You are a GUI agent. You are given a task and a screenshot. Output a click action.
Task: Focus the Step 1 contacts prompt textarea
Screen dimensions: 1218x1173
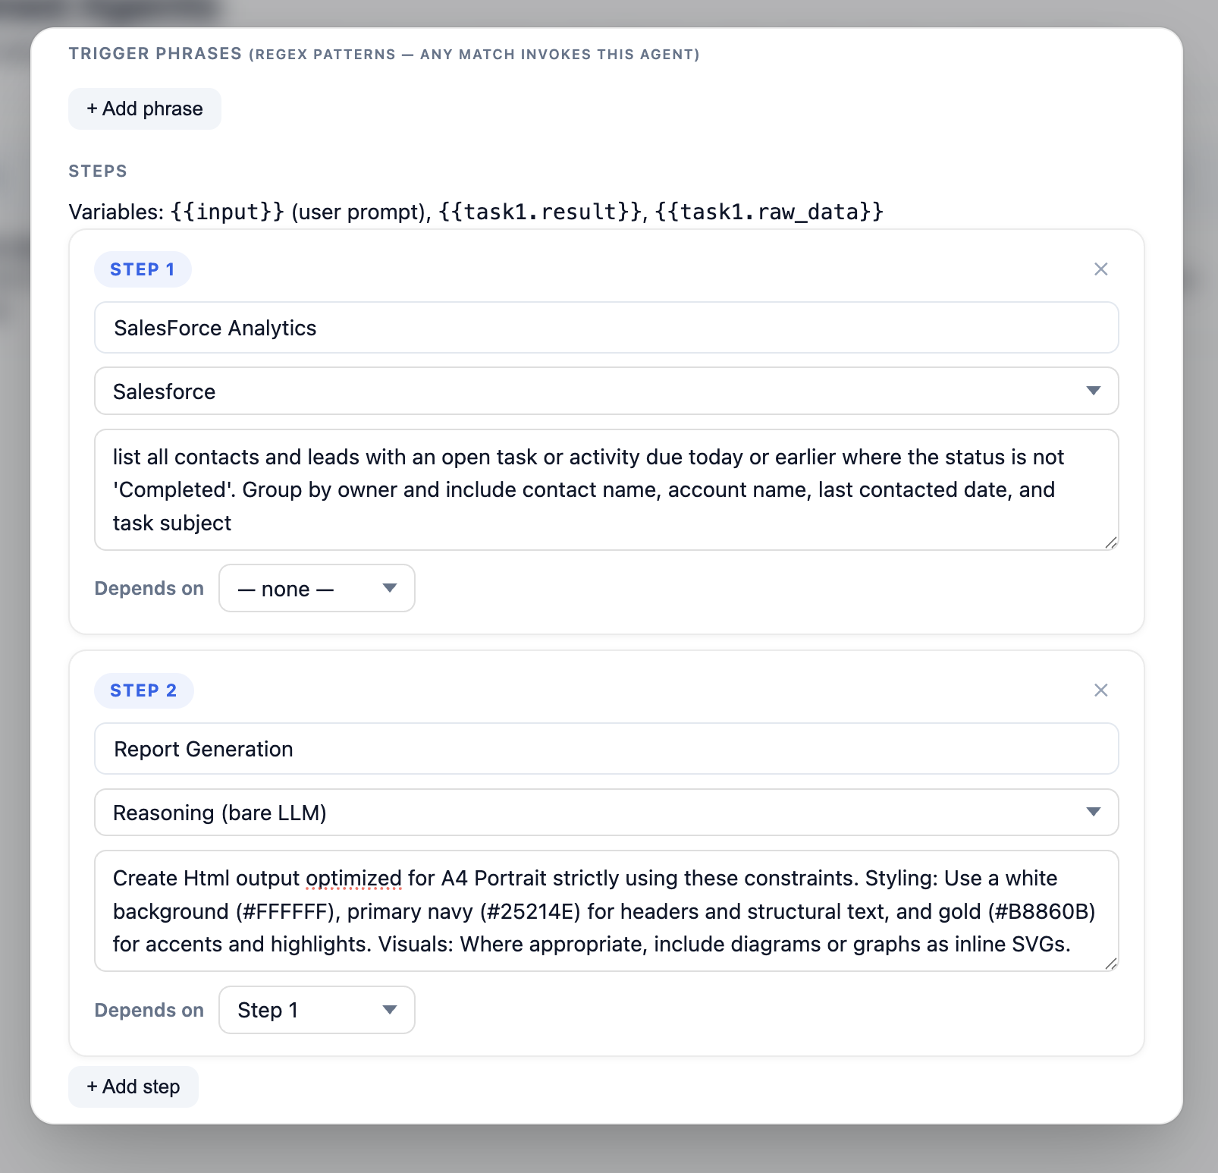coord(607,490)
